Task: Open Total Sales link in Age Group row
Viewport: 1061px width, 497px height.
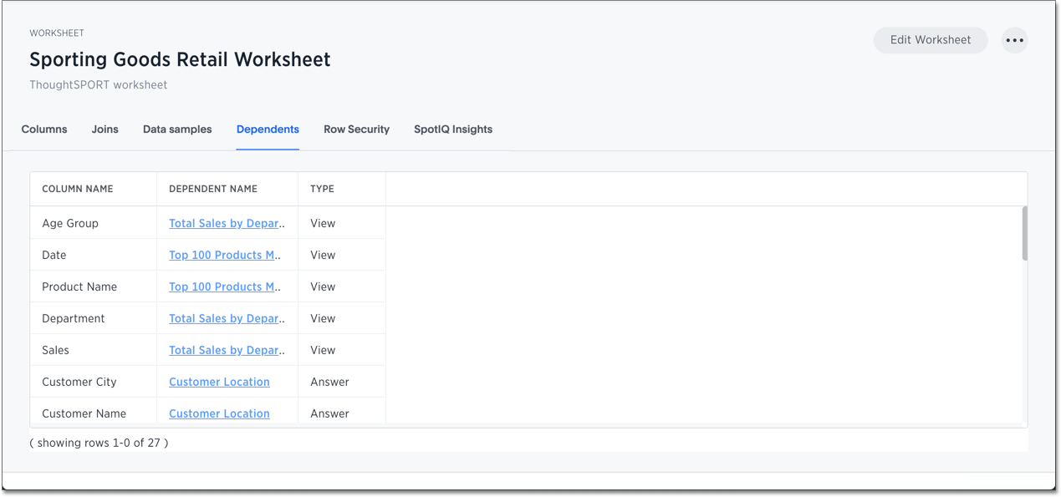Action: click(226, 224)
